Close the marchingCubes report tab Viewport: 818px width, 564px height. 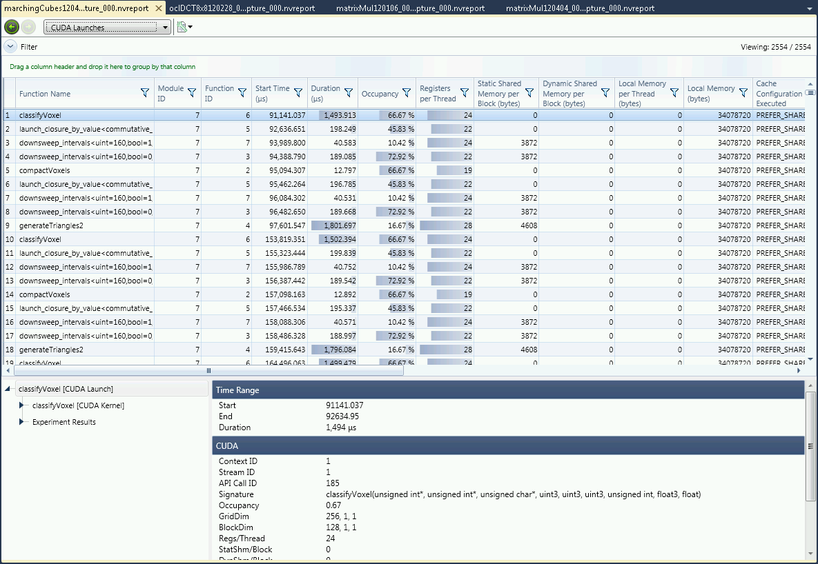158,8
